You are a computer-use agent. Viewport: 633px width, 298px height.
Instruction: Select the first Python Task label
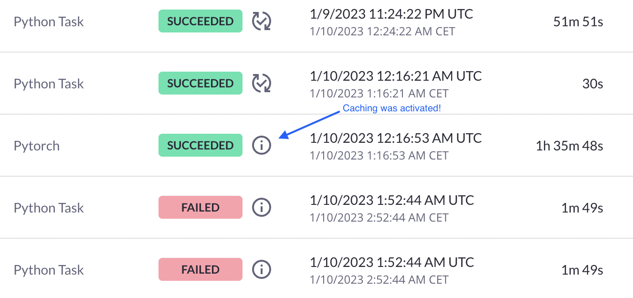(x=48, y=21)
